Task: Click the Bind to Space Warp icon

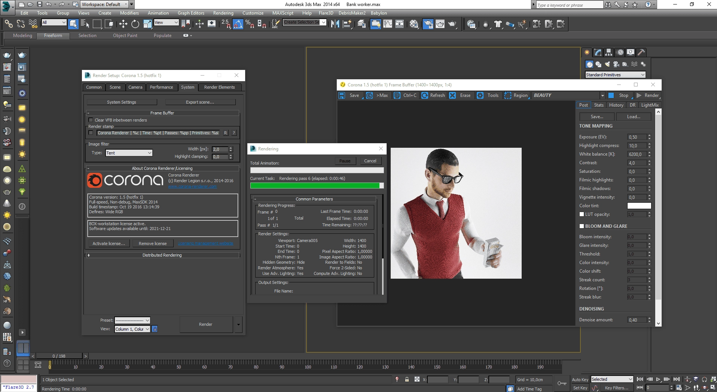Action: [33, 24]
